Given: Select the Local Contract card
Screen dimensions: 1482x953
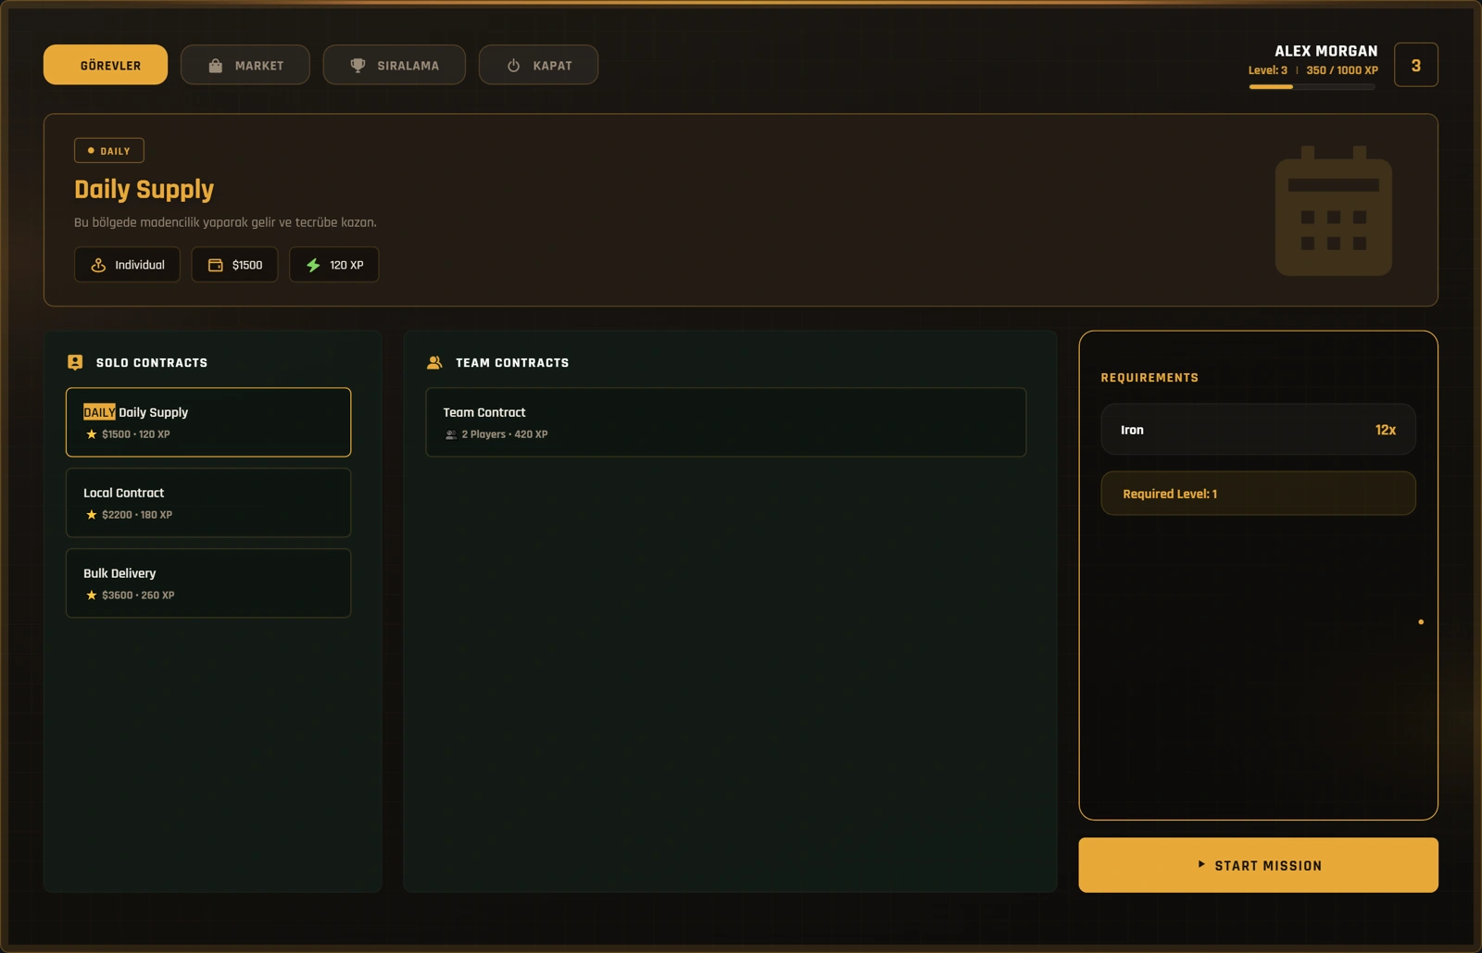Looking at the screenshot, I should [x=208, y=503].
